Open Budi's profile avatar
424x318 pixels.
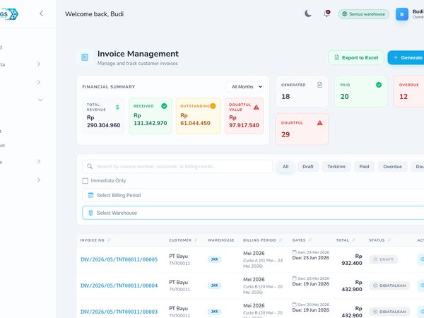click(402, 14)
